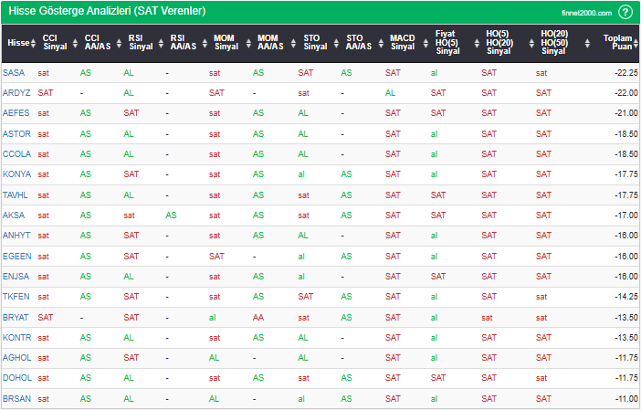The image size is (641, 410).
Task: Sort by STO AA/AS column arrows
Action: (x=381, y=43)
